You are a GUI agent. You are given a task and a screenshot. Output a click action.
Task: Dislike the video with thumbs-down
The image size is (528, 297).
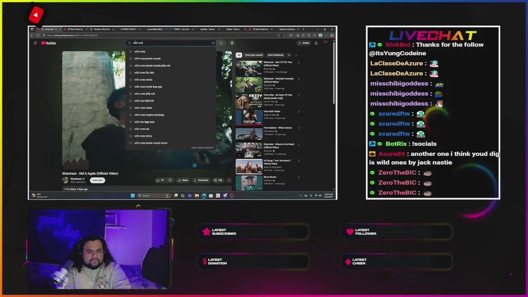pyautogui.click(x=170, y=180)
